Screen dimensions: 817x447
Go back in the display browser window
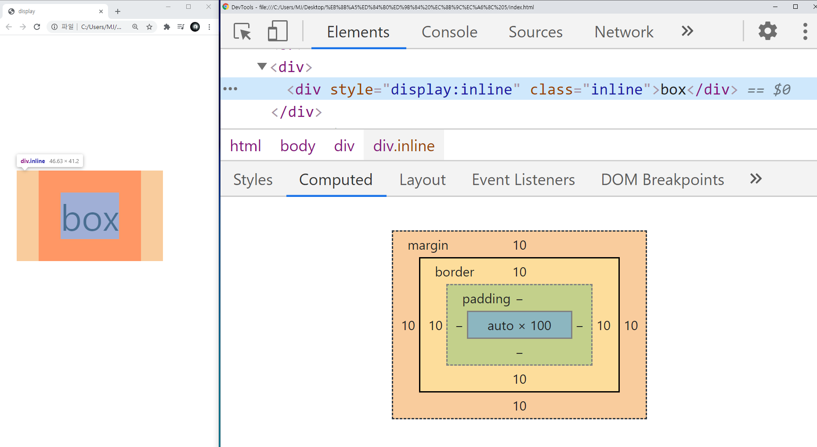[9, 27]
